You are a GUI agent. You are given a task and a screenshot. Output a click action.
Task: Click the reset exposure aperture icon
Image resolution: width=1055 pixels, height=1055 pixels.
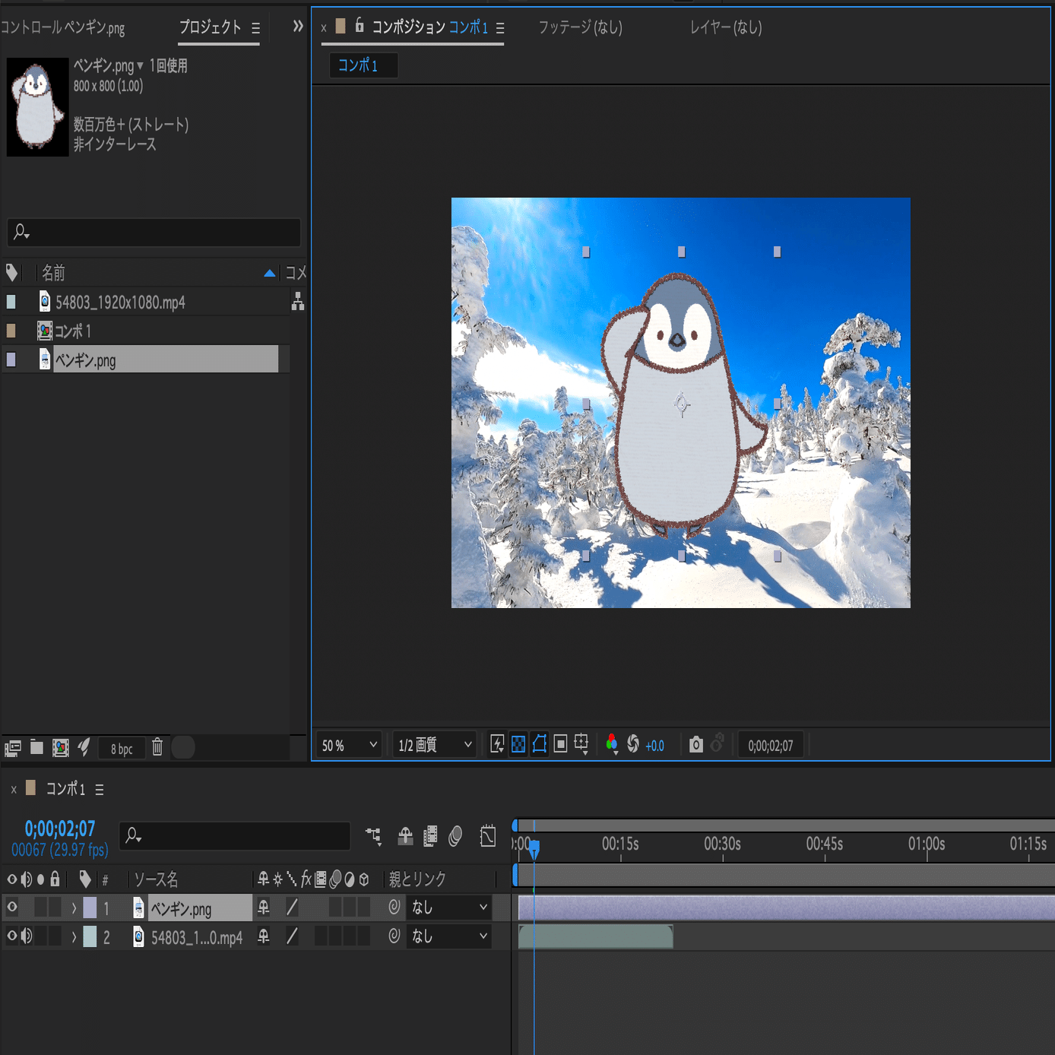(x=632, y=745)
